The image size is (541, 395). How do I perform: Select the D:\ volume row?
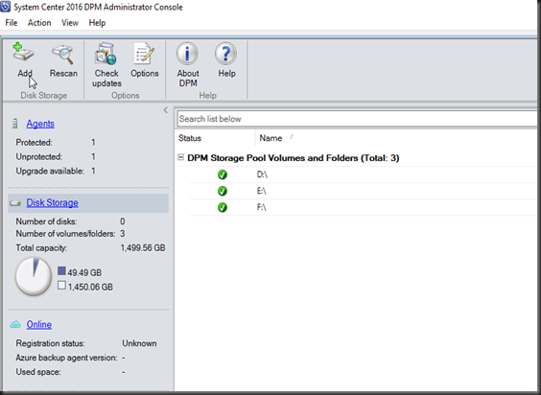(363, 174)
